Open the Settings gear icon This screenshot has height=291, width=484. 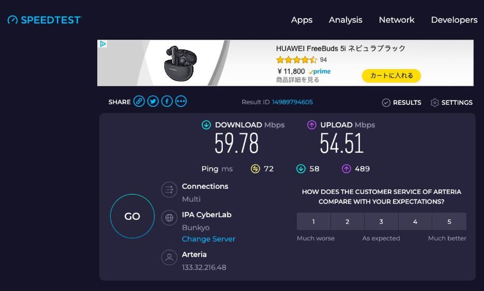pos(434,103)
